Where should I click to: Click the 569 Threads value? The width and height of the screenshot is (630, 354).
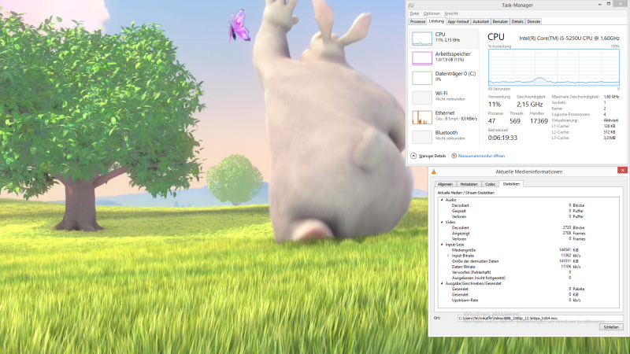tap(515, 121)
